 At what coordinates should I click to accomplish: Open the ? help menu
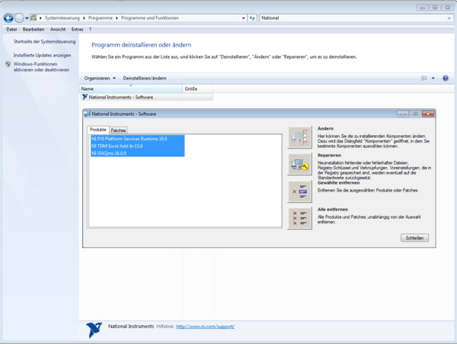click(x=90, y=30)
